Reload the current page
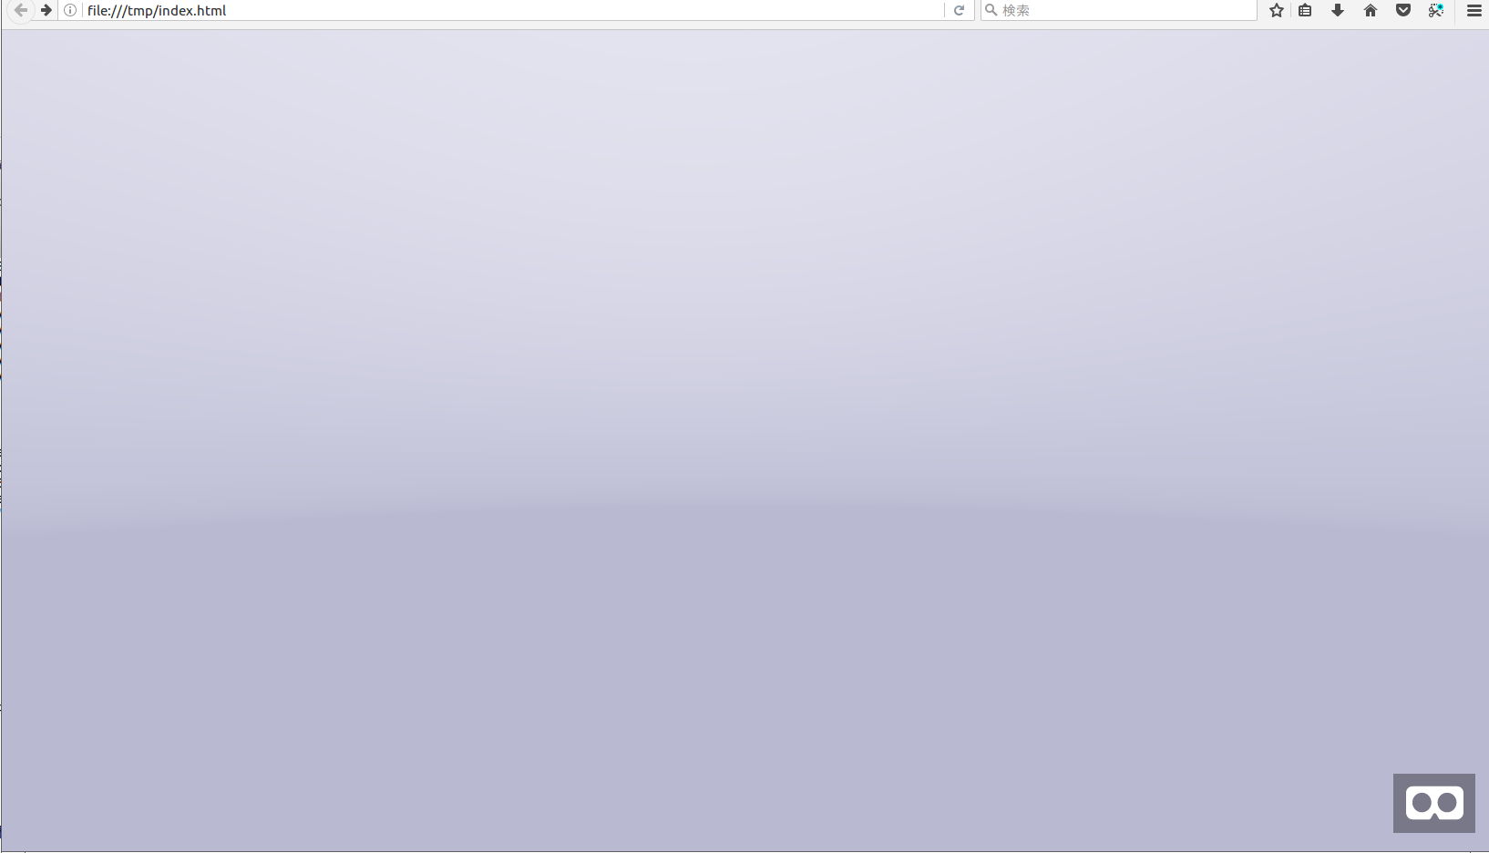The width and height of the screenshot is (1489, 853). click(x=959, y=11)
